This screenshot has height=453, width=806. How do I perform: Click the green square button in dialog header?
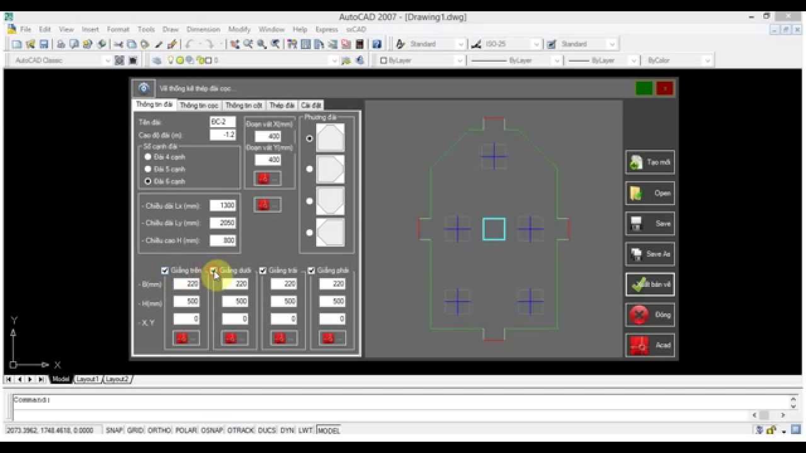(644, 88)
